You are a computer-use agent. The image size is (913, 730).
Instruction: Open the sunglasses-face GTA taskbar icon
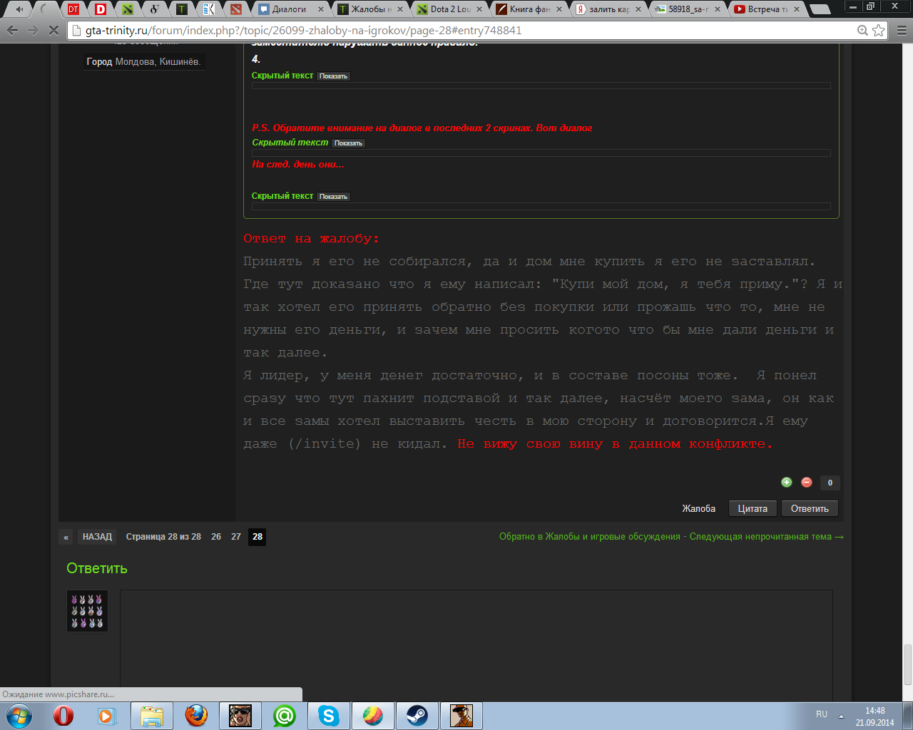(240, 716)
